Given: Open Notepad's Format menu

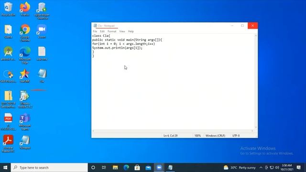Looking at the screenshot, I should pyautogui.click(x=112, y=32).
